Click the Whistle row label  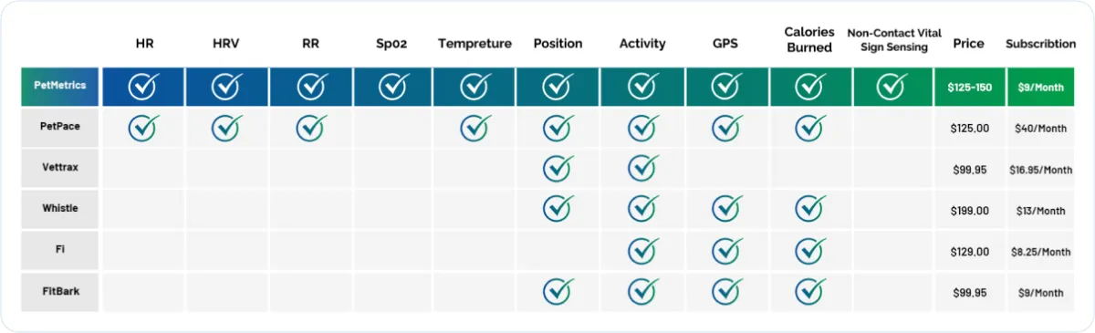click(59, 209)
